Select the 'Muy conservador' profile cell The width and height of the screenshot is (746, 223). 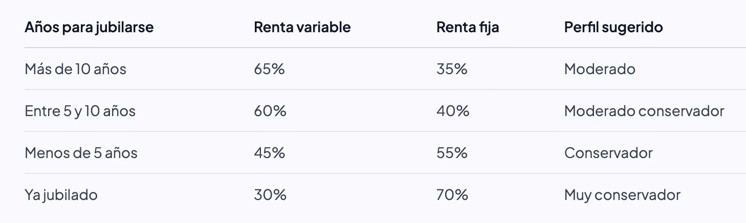pos(622,195)
